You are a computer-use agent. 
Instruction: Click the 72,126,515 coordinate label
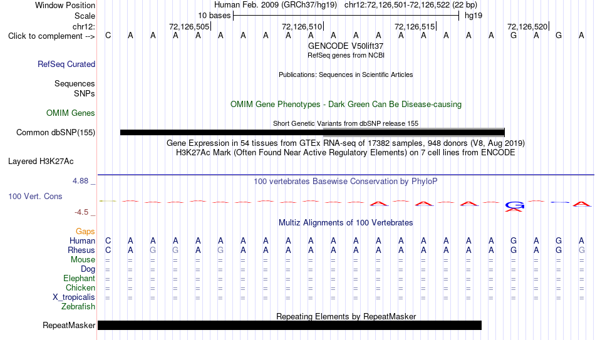(x=415, y=26)
